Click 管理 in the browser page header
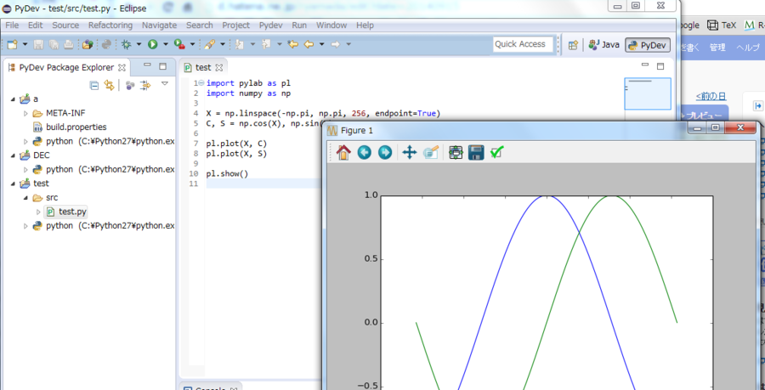Viewport: 765px width, 390px height. pyautogui.click(x=717, y=48)
